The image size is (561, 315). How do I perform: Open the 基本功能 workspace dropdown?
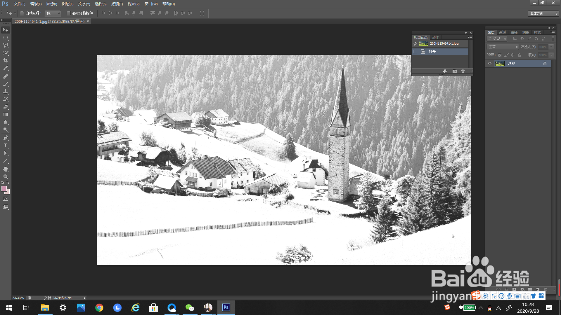coord(543,13)
